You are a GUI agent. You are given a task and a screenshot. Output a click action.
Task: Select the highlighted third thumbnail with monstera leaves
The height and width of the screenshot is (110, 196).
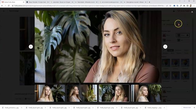(114, 93)
